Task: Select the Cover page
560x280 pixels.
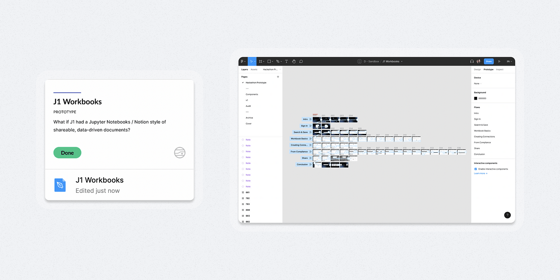Action: 248,124
